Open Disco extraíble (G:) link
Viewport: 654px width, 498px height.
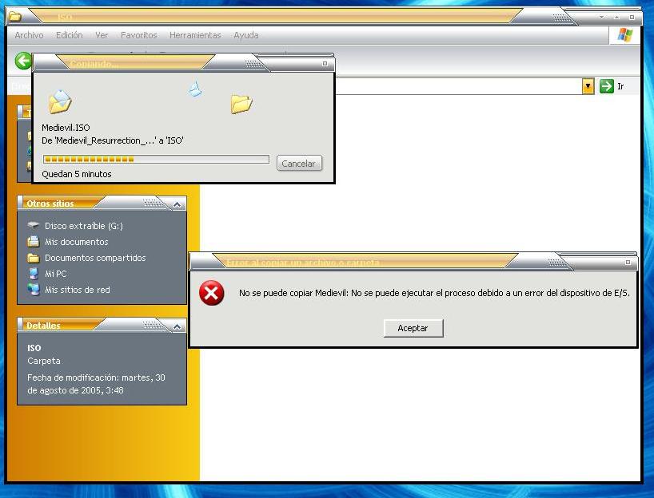(x=84, y=226)
